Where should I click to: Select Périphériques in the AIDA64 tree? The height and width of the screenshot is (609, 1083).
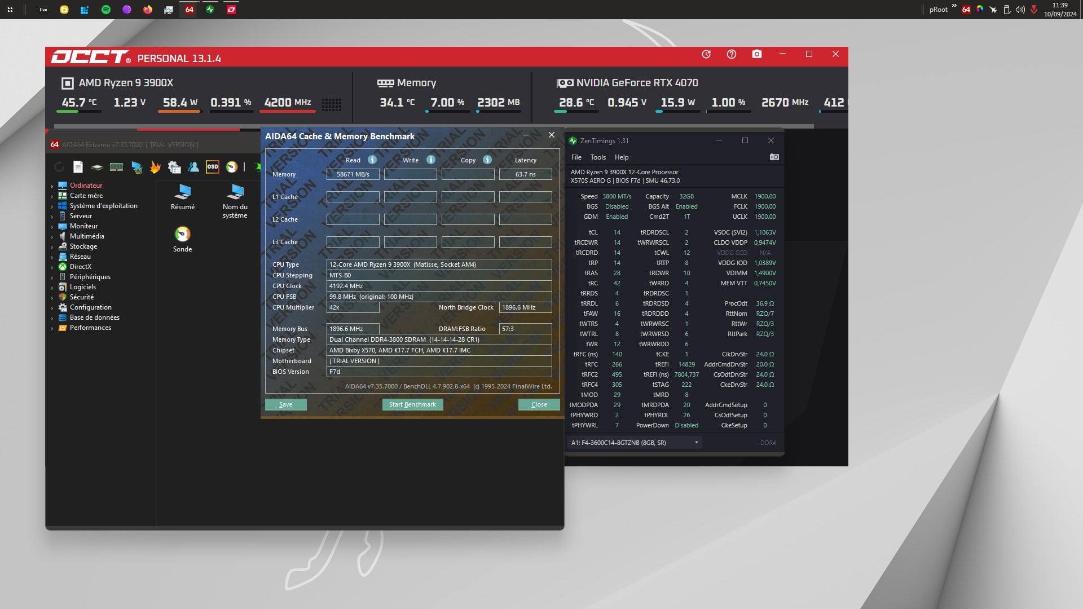tap(90, 277)
